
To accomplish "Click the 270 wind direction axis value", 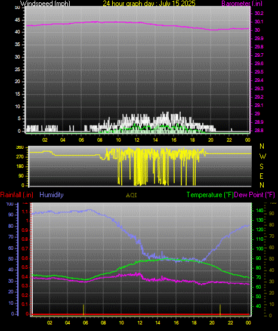I will coord(20,157).
